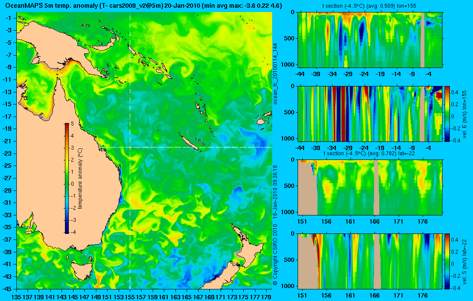This screenshot has height=301, width=473.
Task: Click '-9' on vel. E section axis
Action: [x=412, y=148]
